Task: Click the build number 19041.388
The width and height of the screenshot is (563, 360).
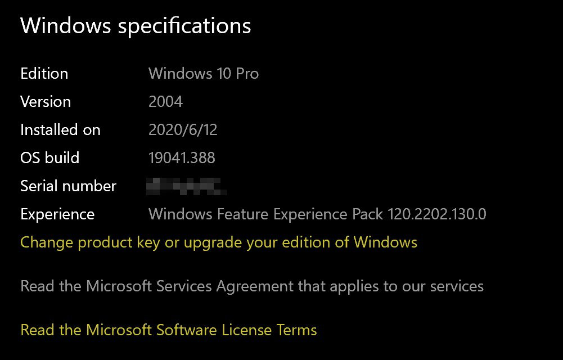Action: (182, 158)
